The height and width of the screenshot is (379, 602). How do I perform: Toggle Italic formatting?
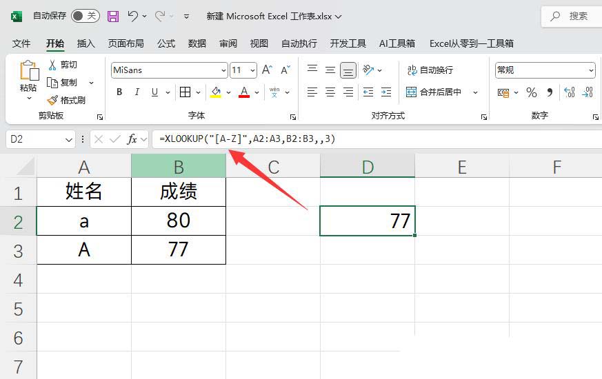tap(137, 92)
